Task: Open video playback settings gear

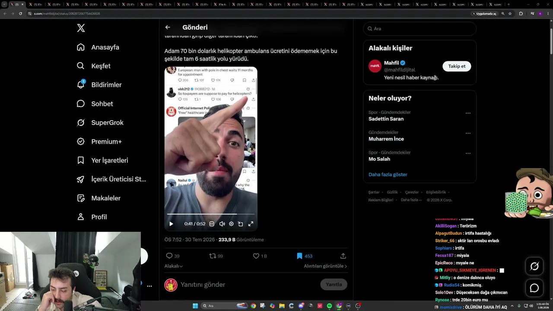Action: click(231, 224)
